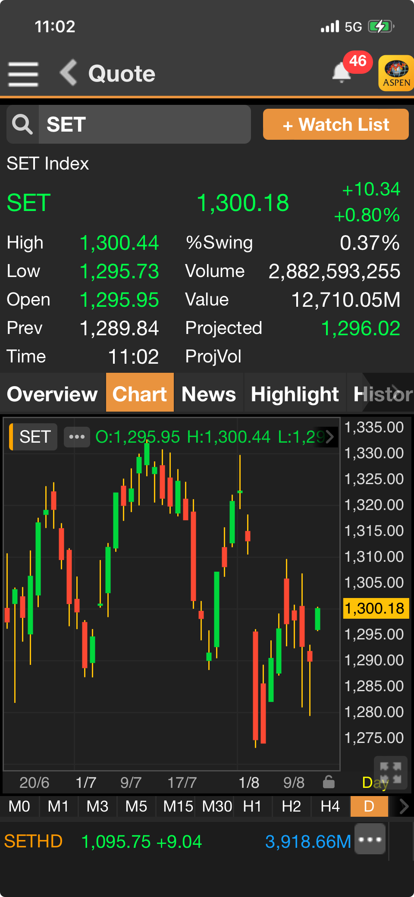The width and height of the screenshot is (414, 897).
Task: Select the H2 timeframe
Action: point(292,806)
